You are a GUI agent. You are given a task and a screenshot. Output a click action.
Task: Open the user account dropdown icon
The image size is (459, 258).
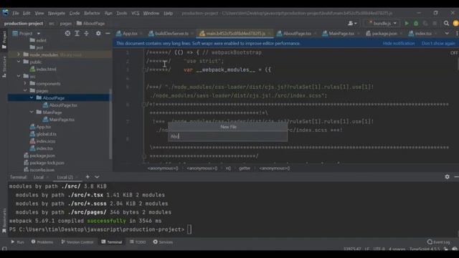pyautogui.click(x=352, y=24)
